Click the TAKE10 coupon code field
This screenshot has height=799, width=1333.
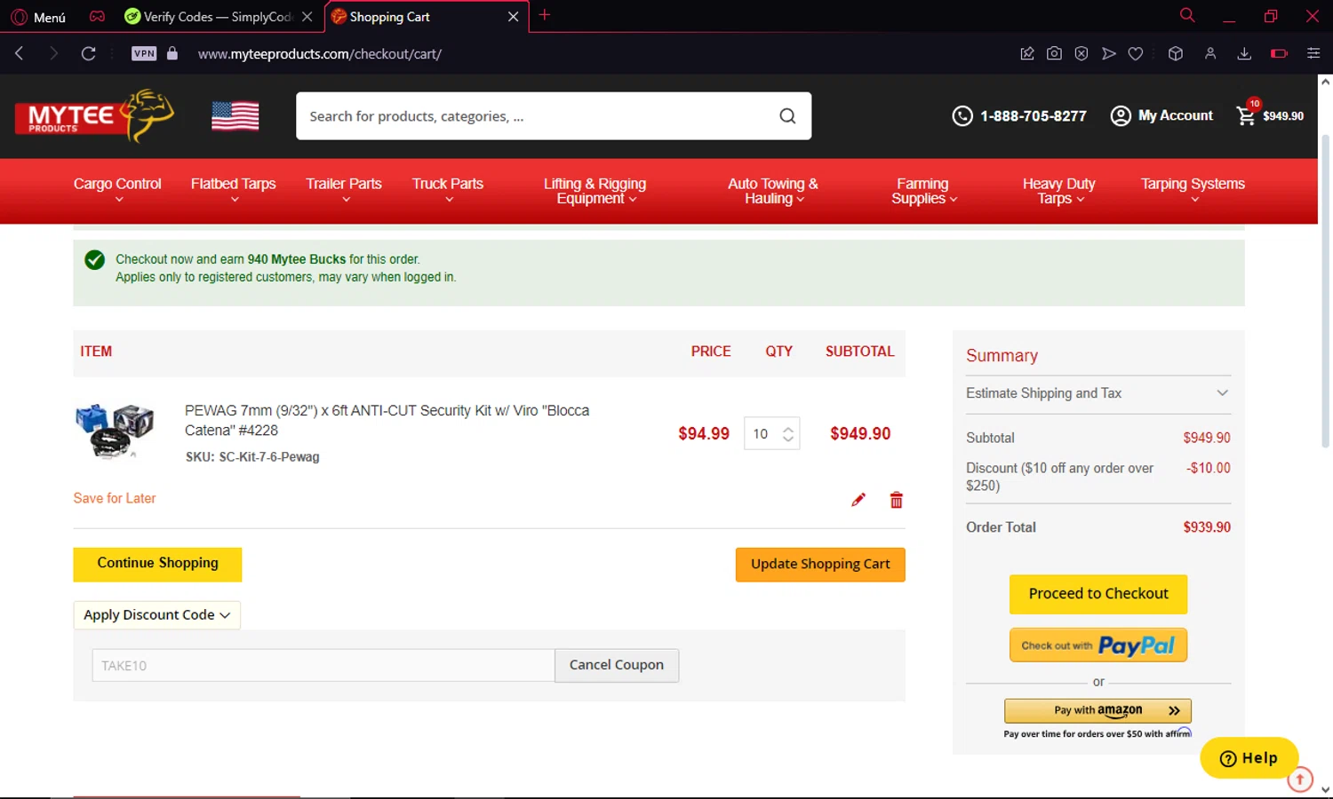[323, 666]
